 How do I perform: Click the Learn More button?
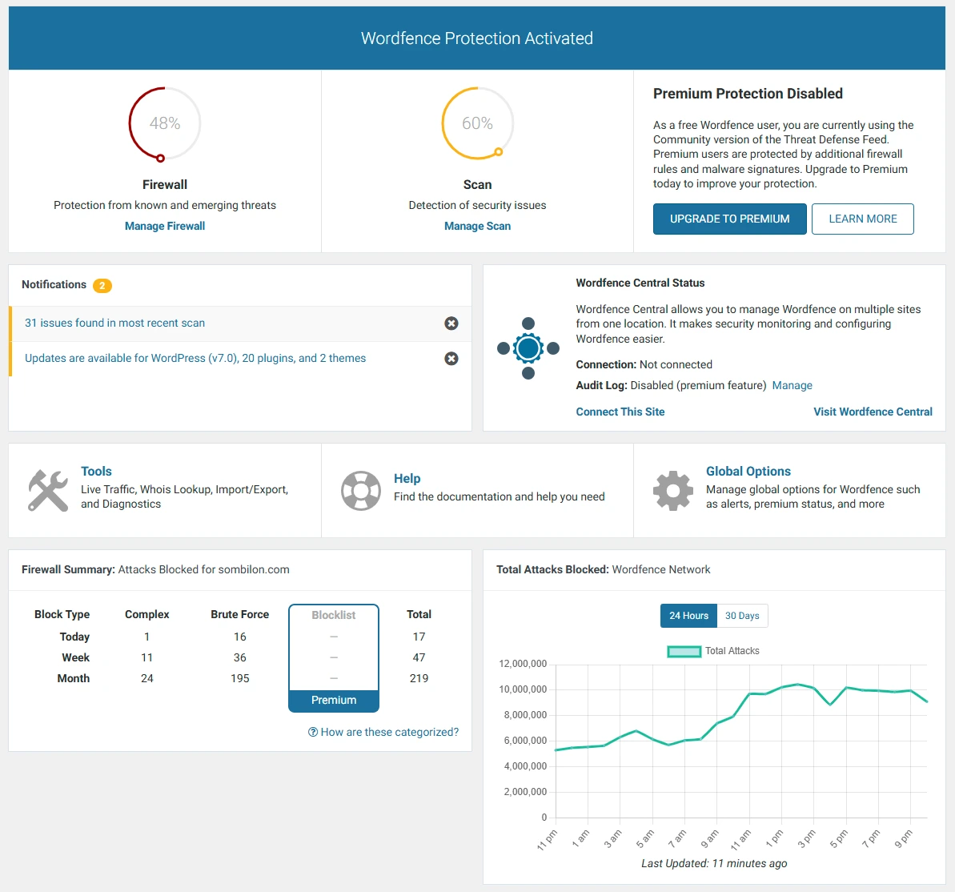click(862, 219)
